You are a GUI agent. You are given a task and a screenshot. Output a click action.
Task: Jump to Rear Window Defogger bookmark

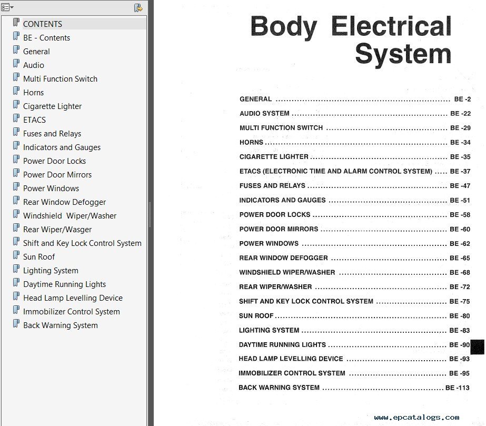click(64, 202)
